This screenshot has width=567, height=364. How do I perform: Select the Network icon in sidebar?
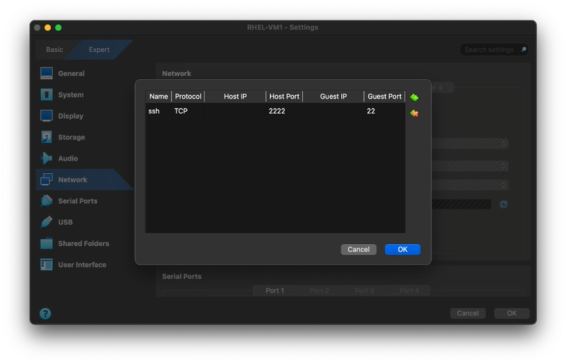[46, 180]
